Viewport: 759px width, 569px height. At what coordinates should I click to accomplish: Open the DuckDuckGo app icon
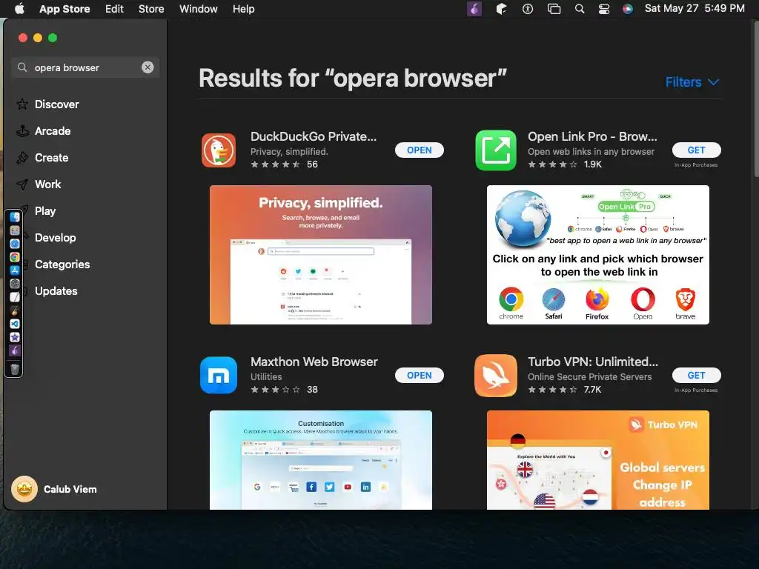pyautogui.click(x=219, y=150)
